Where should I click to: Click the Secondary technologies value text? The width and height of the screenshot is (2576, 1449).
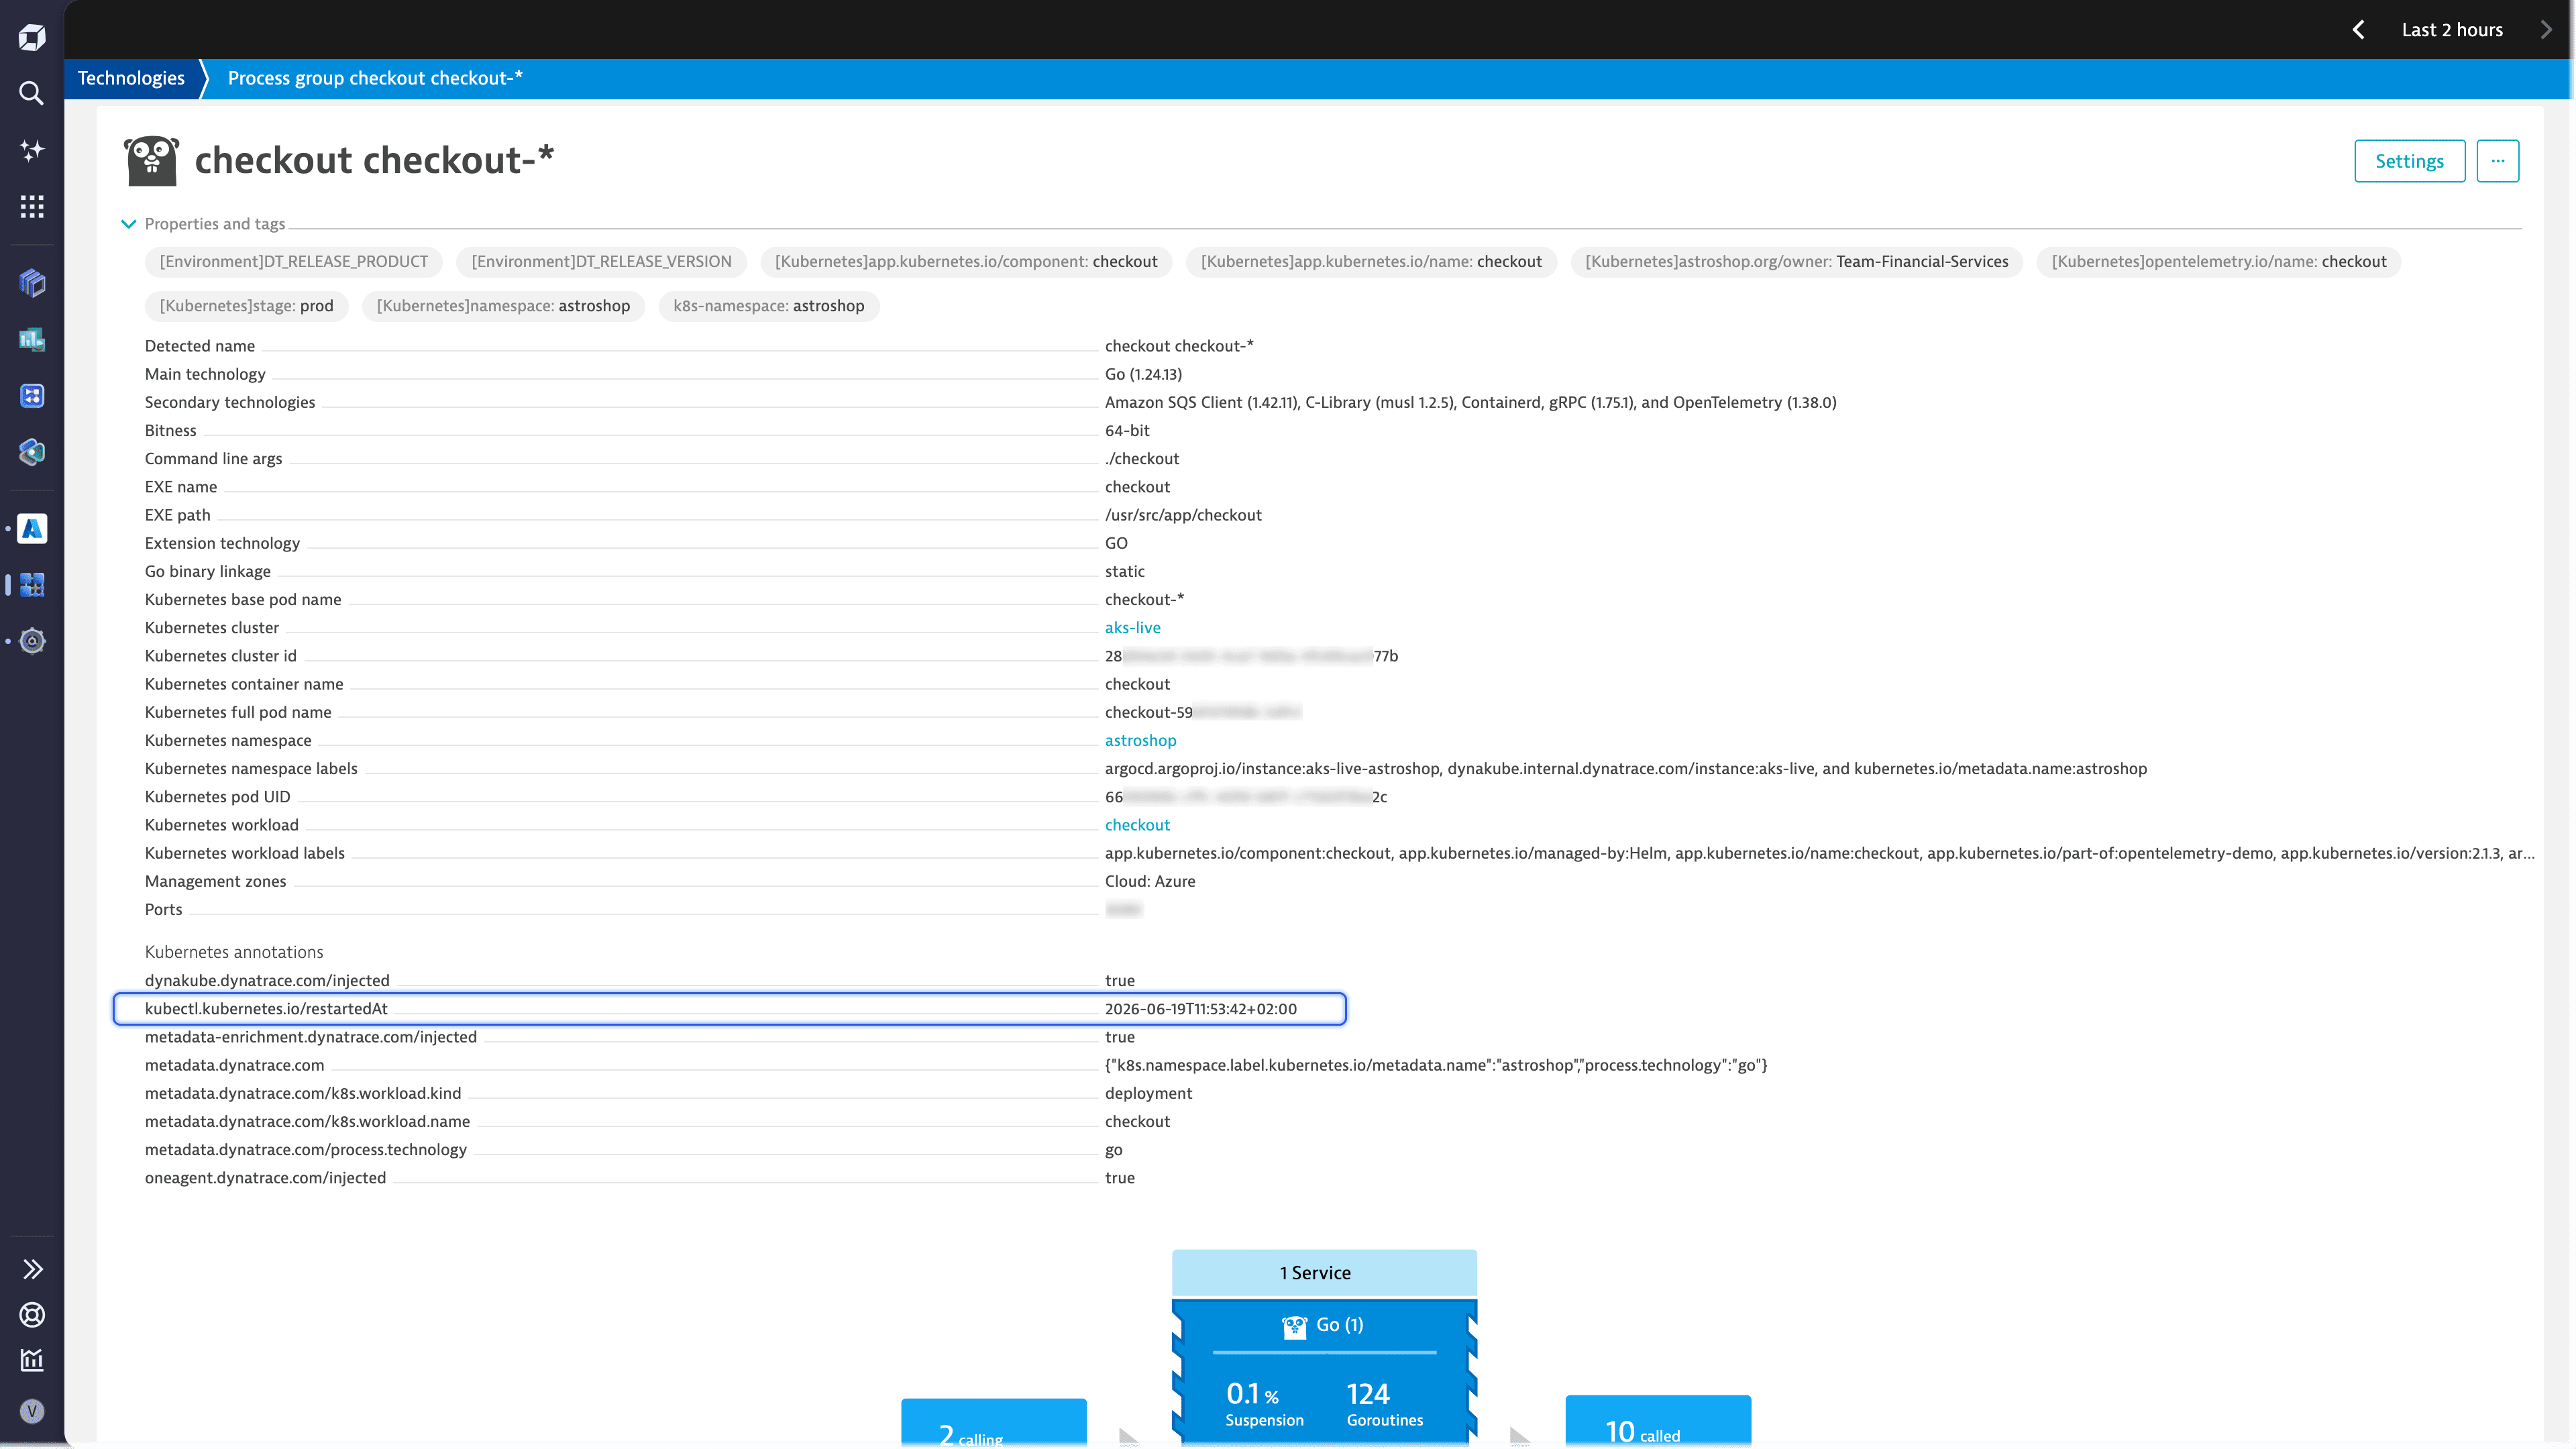coord(1470,402)
